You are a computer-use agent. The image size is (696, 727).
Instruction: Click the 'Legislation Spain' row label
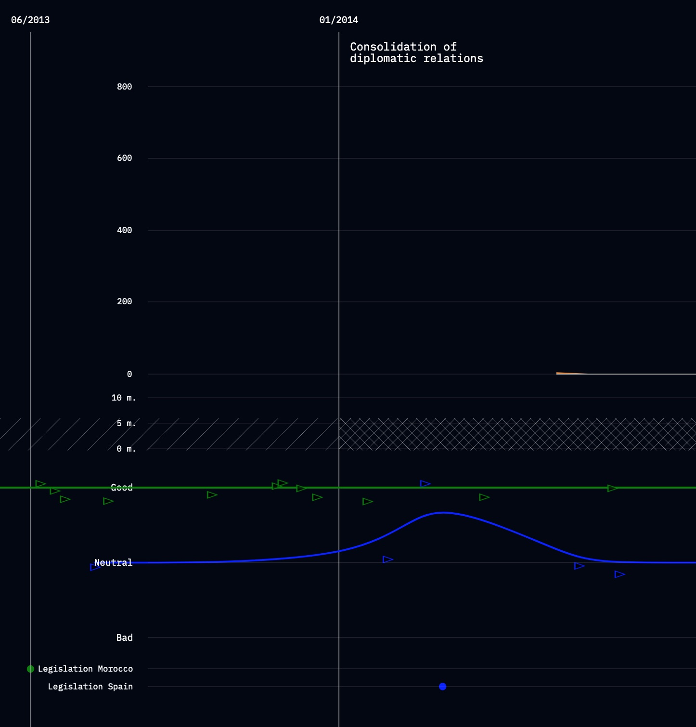click(90, 687)
